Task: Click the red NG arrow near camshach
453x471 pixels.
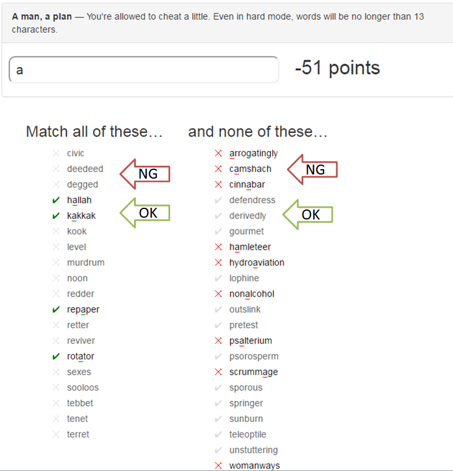Action: coord(313,169)
